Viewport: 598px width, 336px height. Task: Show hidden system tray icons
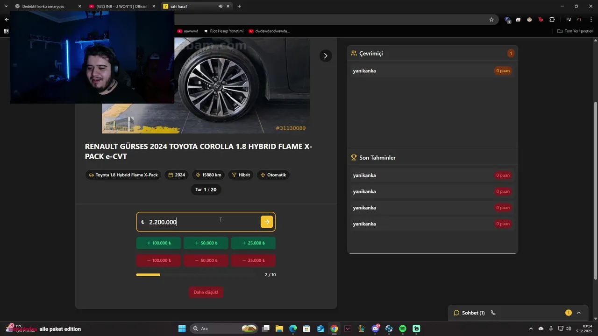pos(530,329)
